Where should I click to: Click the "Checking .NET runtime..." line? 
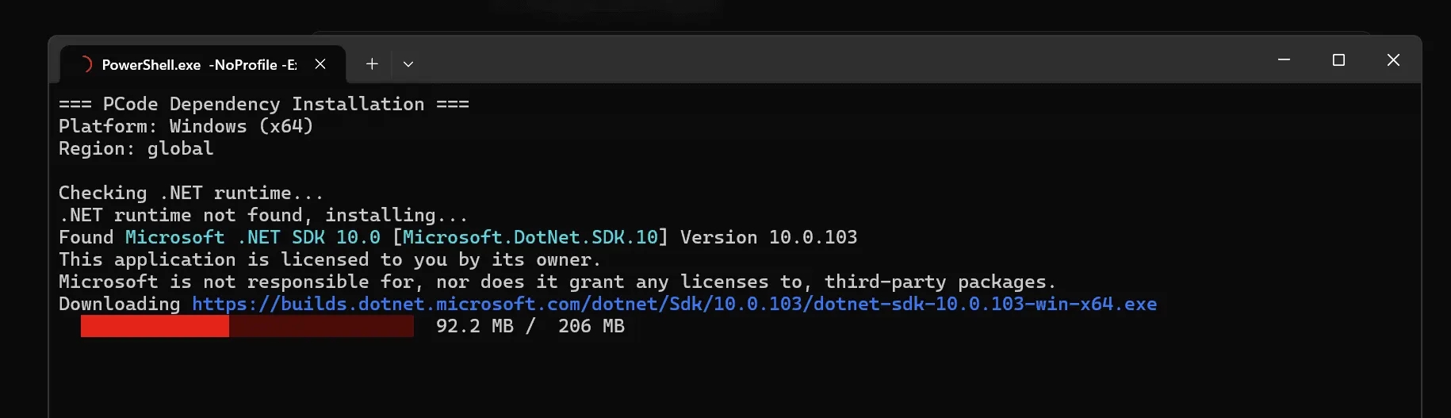[x=190, y=193]
